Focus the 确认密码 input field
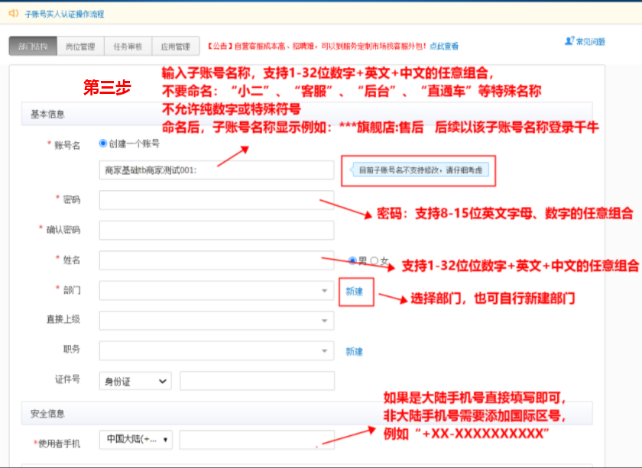Image resolution: width=642 pixels, height=468 pixels. tap(216, 230)
